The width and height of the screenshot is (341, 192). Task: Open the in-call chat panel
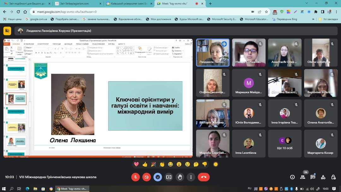[313, 177]
